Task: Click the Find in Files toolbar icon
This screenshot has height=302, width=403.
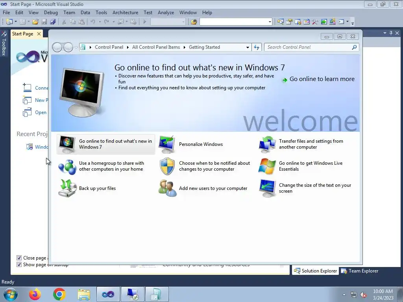Action: tap(194, 22)
